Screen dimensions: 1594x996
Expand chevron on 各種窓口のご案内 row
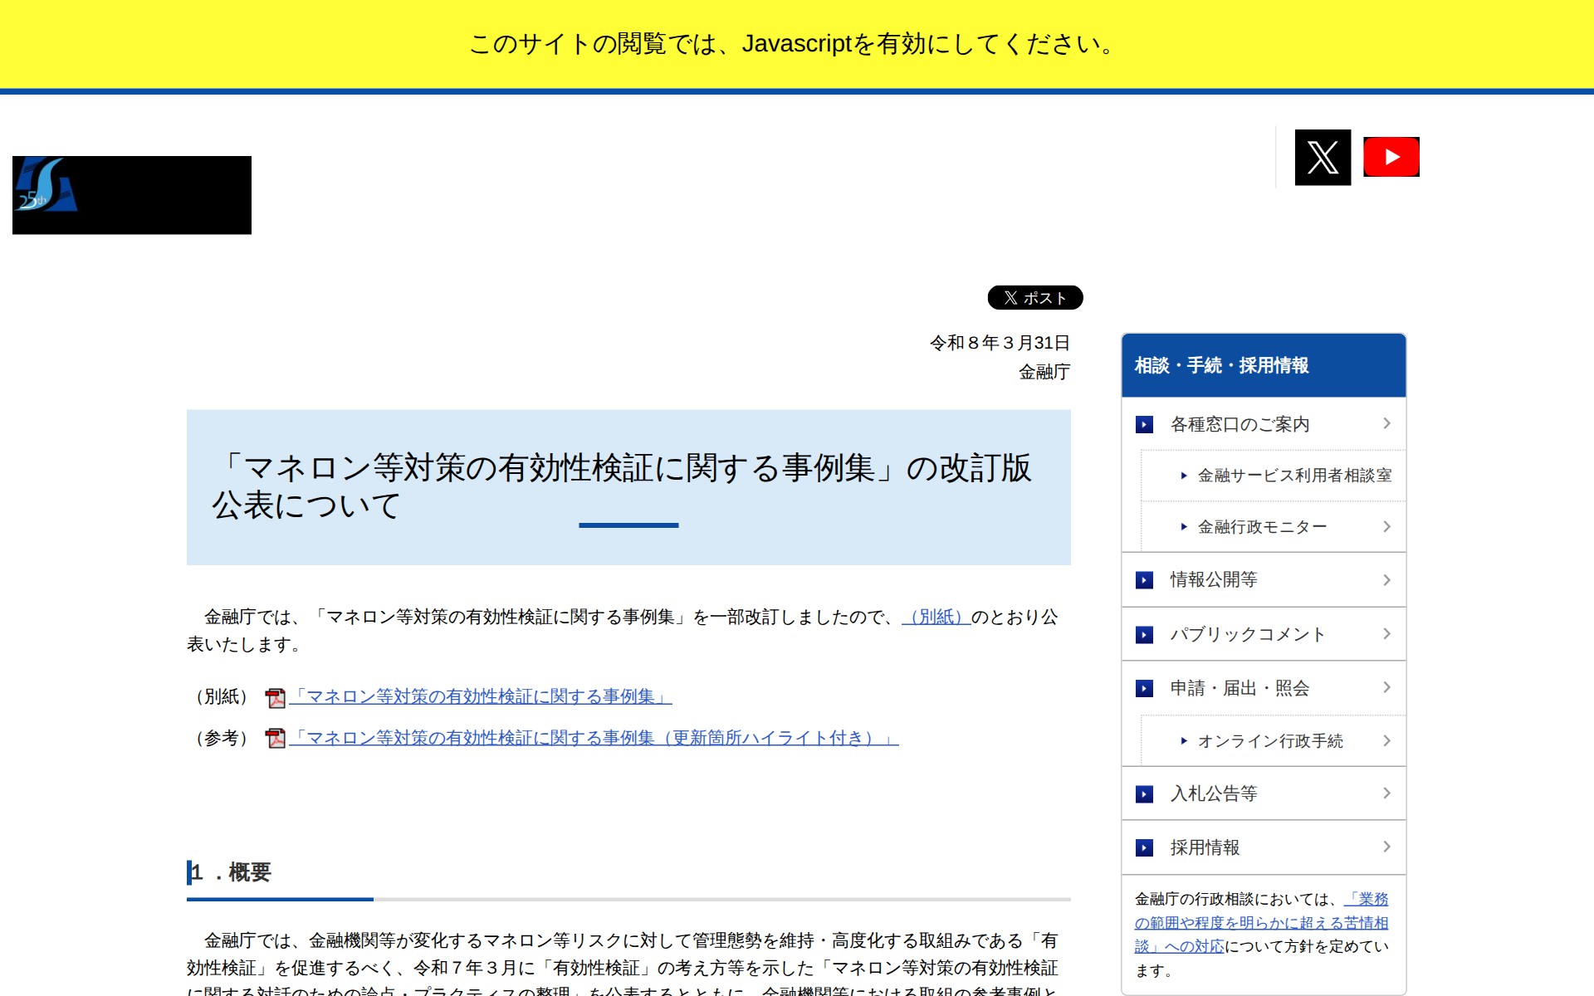tap(1386, 423)
